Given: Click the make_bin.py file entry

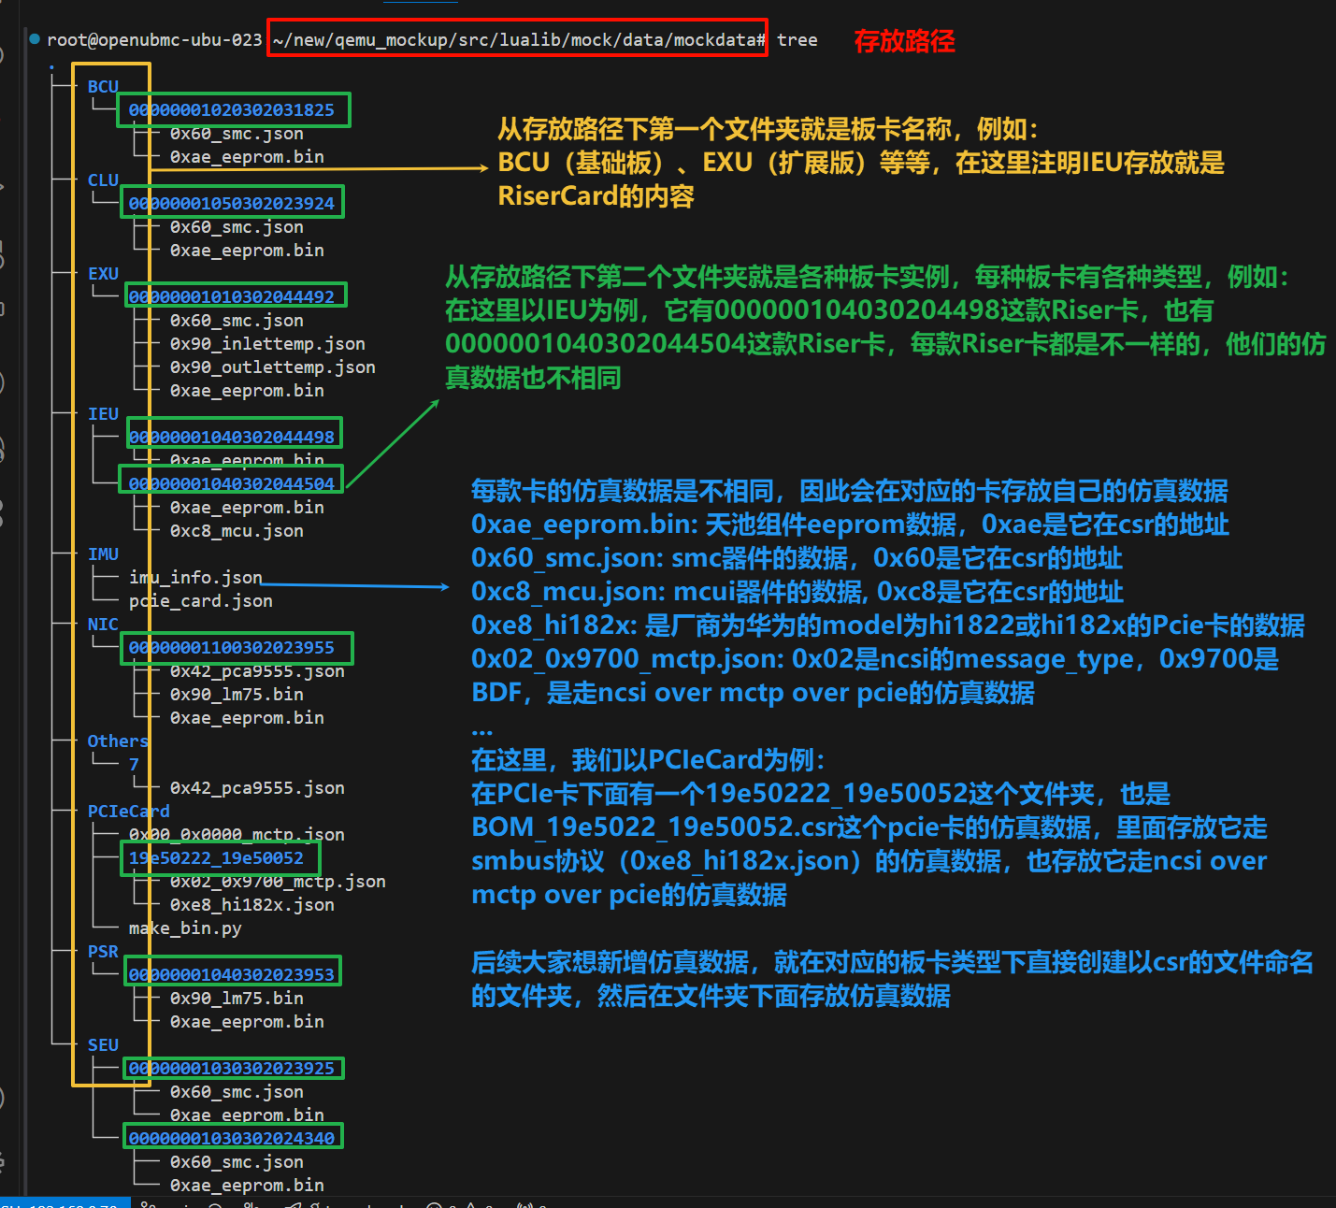Looking at the screenshot, I should [185, 928].
